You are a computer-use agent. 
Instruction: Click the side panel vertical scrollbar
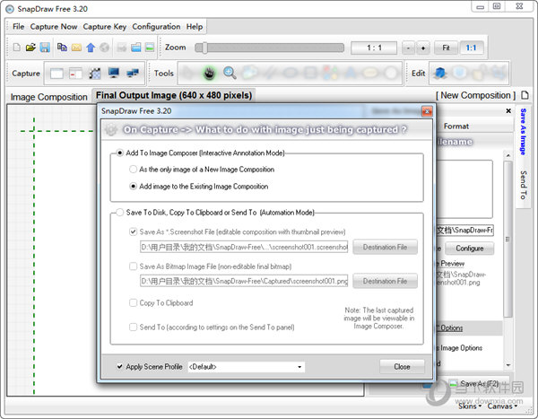(508, 239)
